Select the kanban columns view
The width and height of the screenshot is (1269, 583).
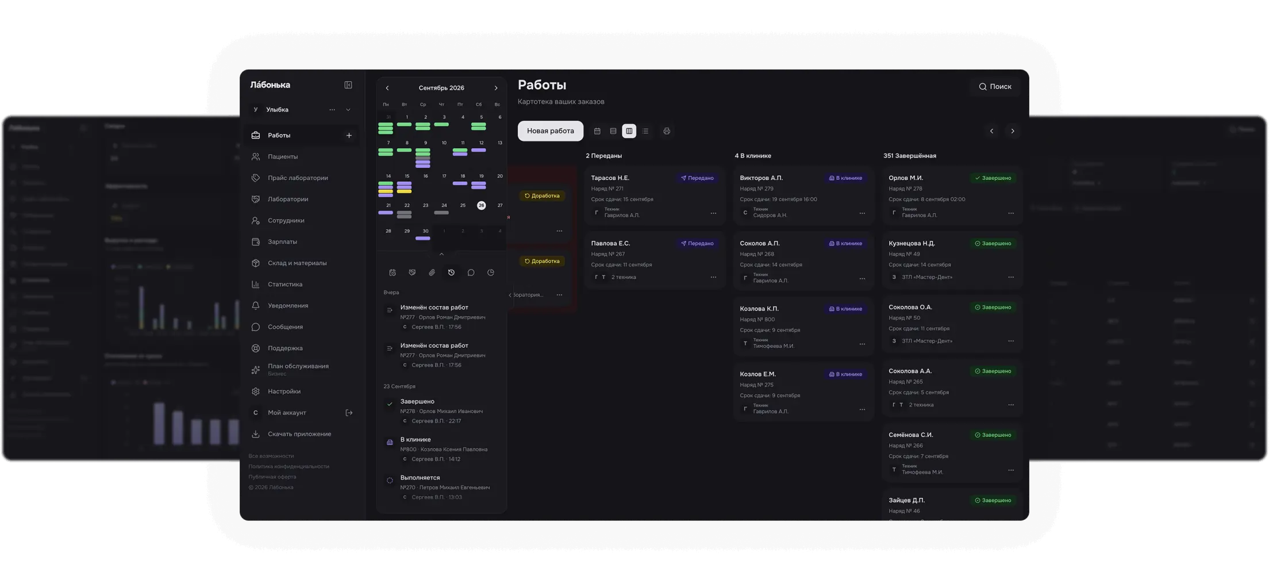tap(629, 131)
